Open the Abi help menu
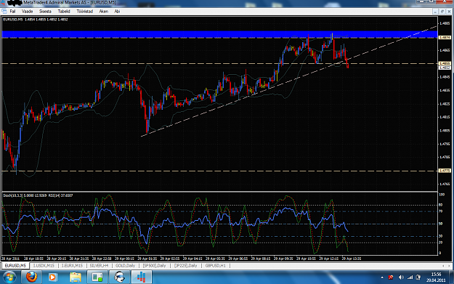Viewport: 454px width, 284px height. pyautogui.click(x=117, y=12)
